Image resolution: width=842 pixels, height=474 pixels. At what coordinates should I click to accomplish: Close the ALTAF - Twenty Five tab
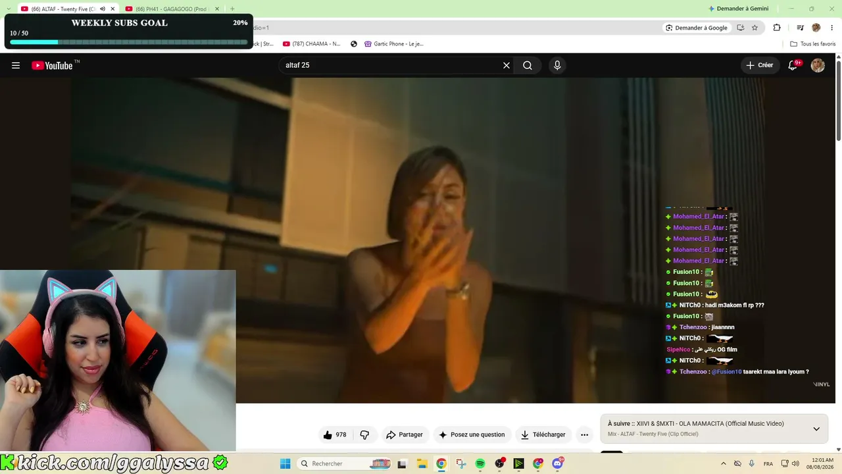(112, 9)
